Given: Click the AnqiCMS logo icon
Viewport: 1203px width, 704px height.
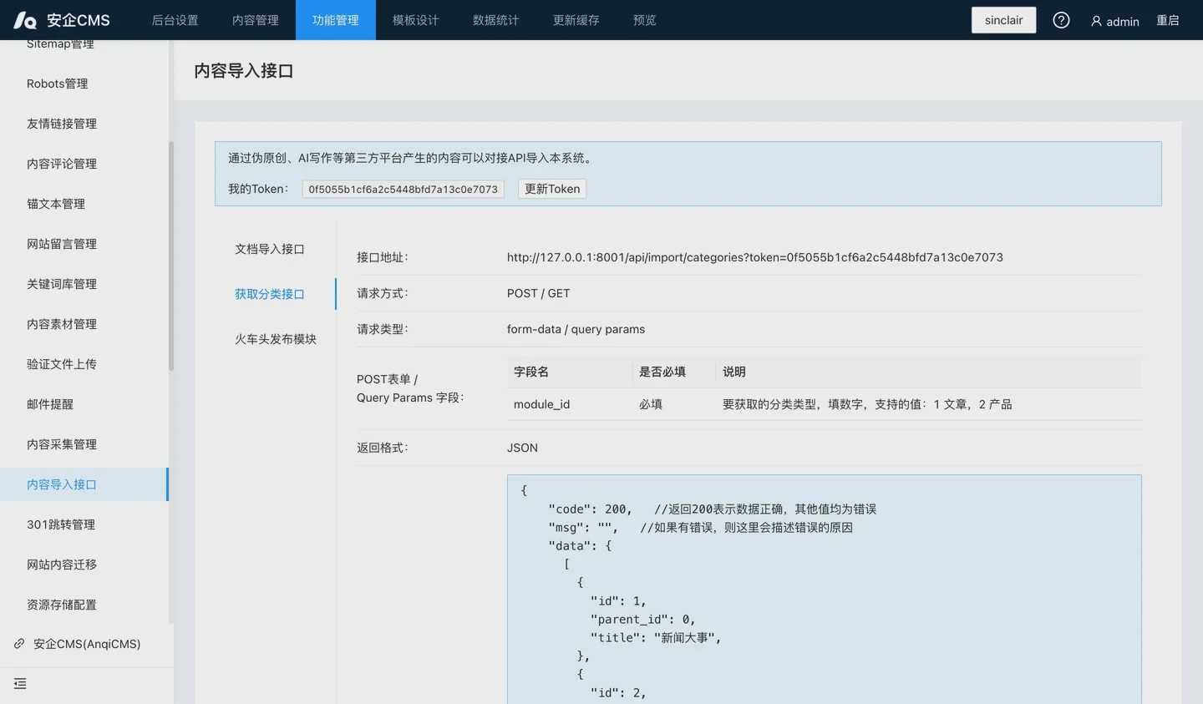Looking at the screenshot, I should pos(25,20).
